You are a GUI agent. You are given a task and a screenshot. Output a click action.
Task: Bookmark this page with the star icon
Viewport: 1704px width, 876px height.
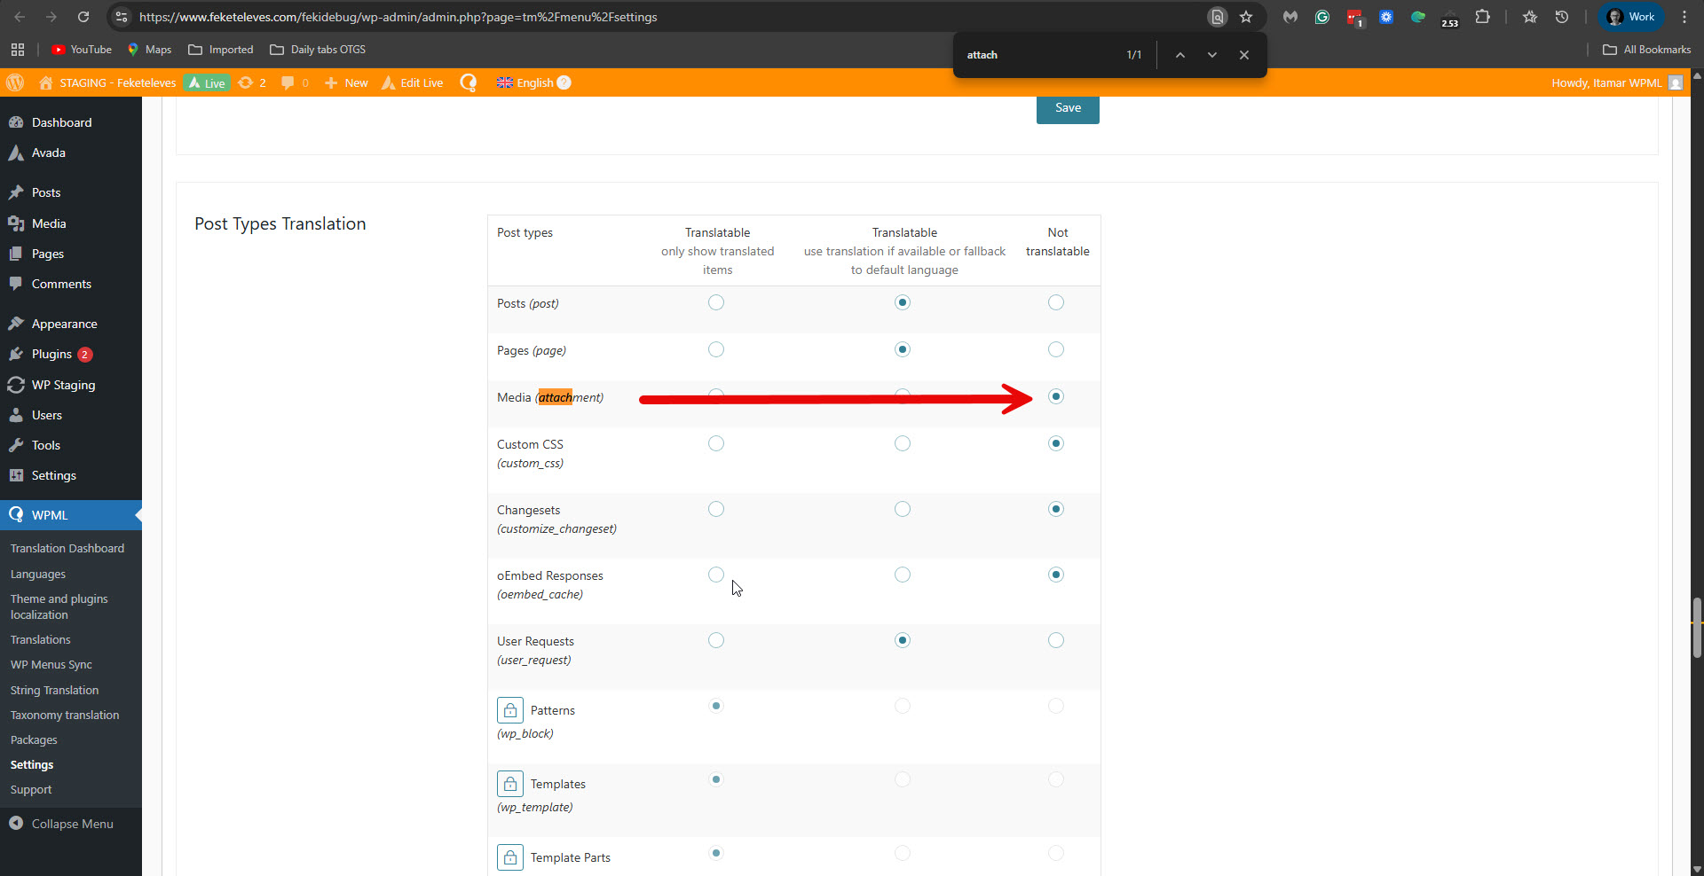coord(1246,17)
